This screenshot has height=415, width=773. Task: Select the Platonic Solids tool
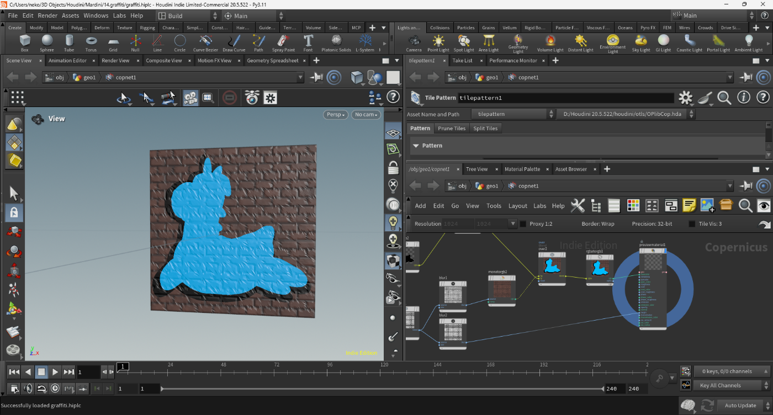[x=336, y=43]
